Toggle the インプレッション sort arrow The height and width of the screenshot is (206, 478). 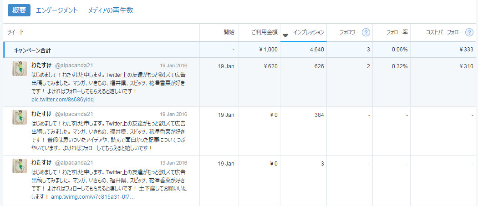pyautogui.click(x=285, y=35)
